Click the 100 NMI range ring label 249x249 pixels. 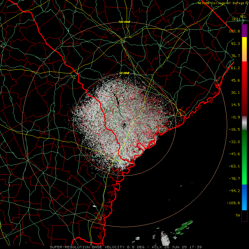(x=124, y=22)
